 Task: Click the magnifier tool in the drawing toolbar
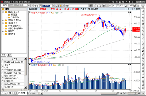[x=143, y=58]
